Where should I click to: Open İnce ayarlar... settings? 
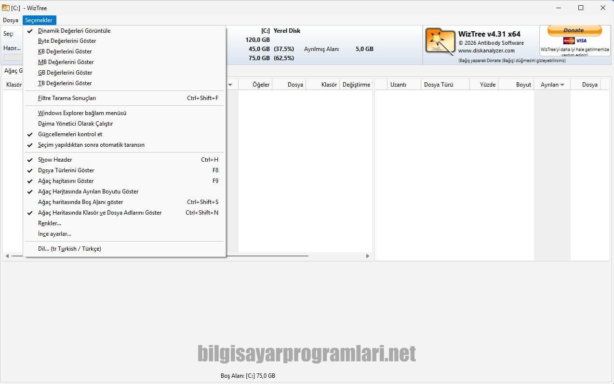(124, 234)
